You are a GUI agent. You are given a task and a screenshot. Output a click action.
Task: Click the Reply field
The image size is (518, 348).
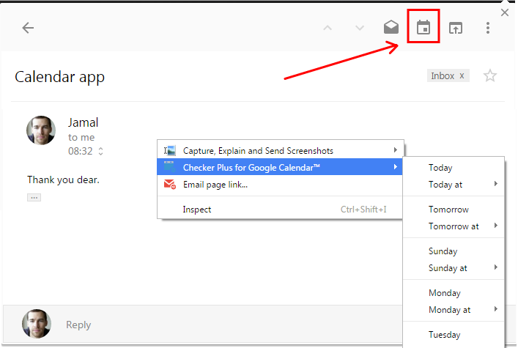tap(78, 325)
